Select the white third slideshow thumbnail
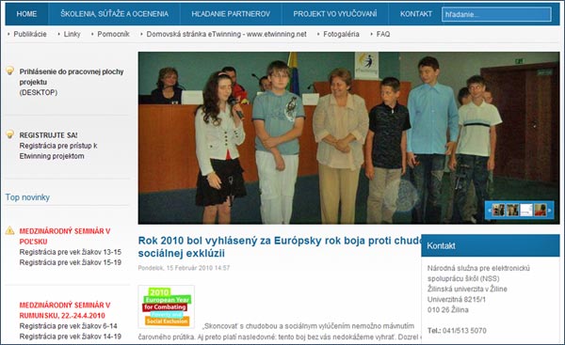The image size is (565, 345). (526, 210)
